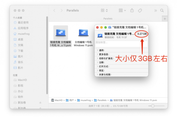
Task: Open Finder search magnifier
Action: pos(162,10)
